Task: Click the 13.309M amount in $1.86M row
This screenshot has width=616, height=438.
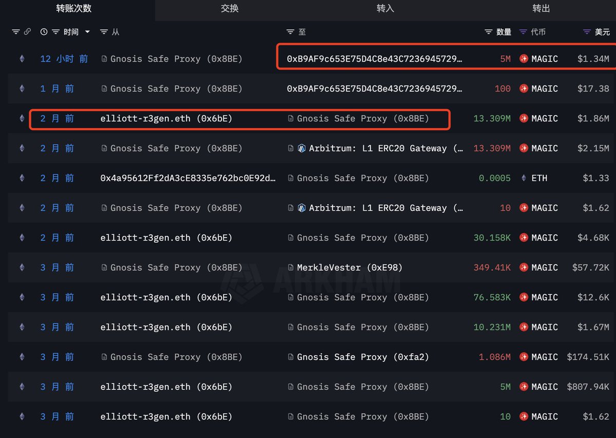Action: (492, 118)
